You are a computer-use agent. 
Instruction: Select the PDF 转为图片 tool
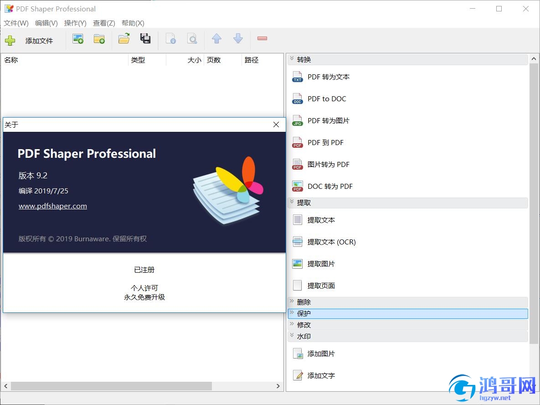tap(321, 121)
